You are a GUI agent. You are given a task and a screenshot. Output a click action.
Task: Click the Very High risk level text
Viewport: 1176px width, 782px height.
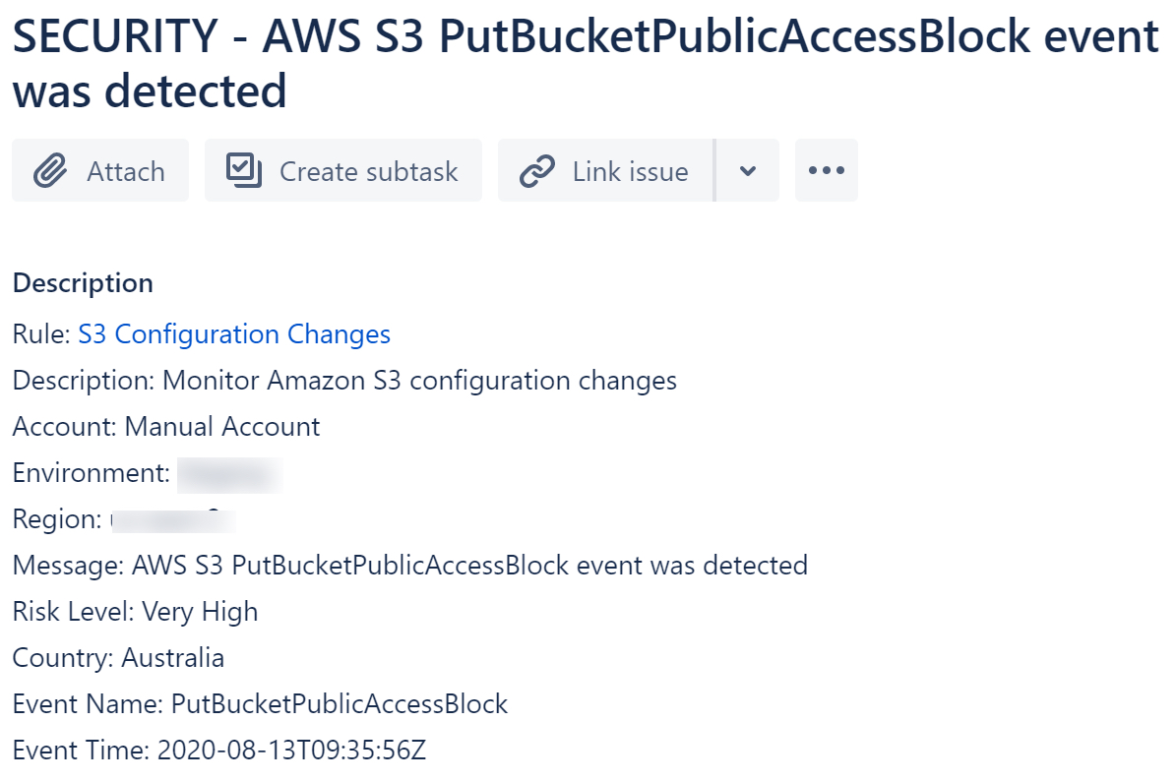(x=199, y=612)
